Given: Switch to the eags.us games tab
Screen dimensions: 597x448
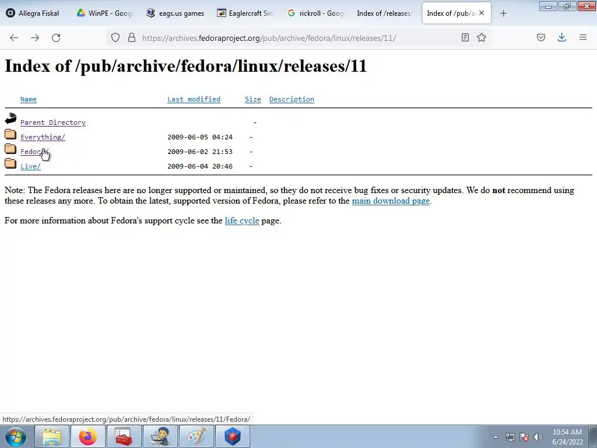Looking at the screenshot, I should 175,13.
